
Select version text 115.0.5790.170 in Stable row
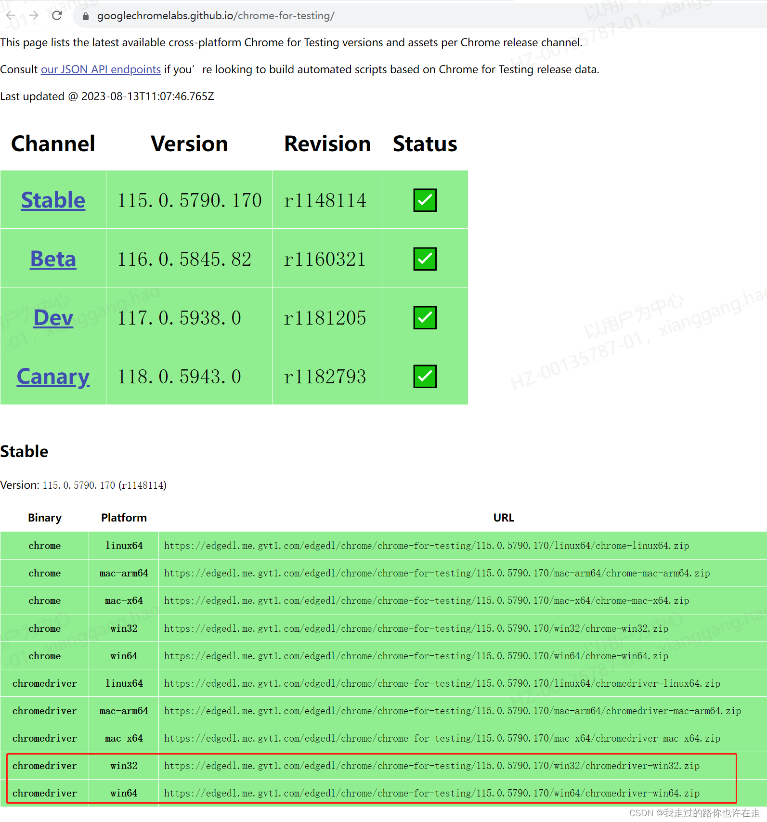(189, 200)
